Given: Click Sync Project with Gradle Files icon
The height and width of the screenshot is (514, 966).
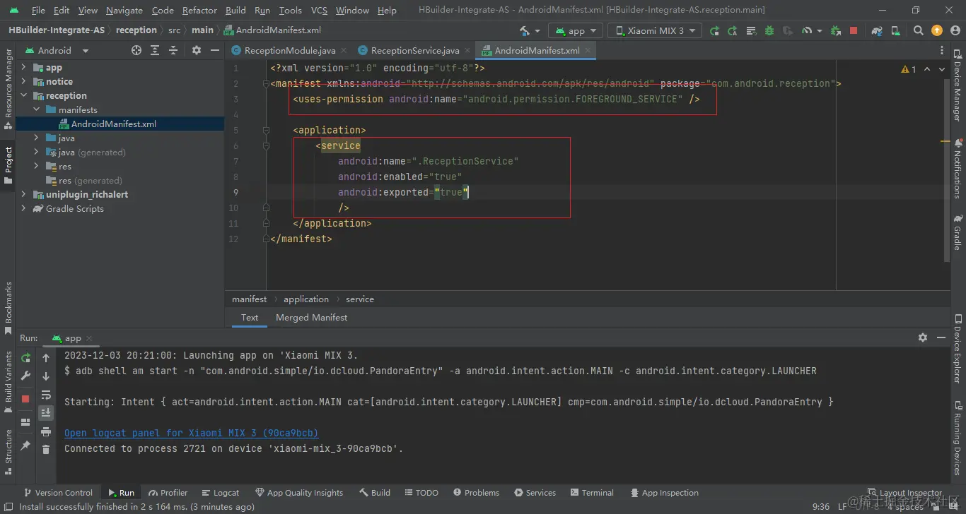Looking at the screenshot, I should pos(877,31).
